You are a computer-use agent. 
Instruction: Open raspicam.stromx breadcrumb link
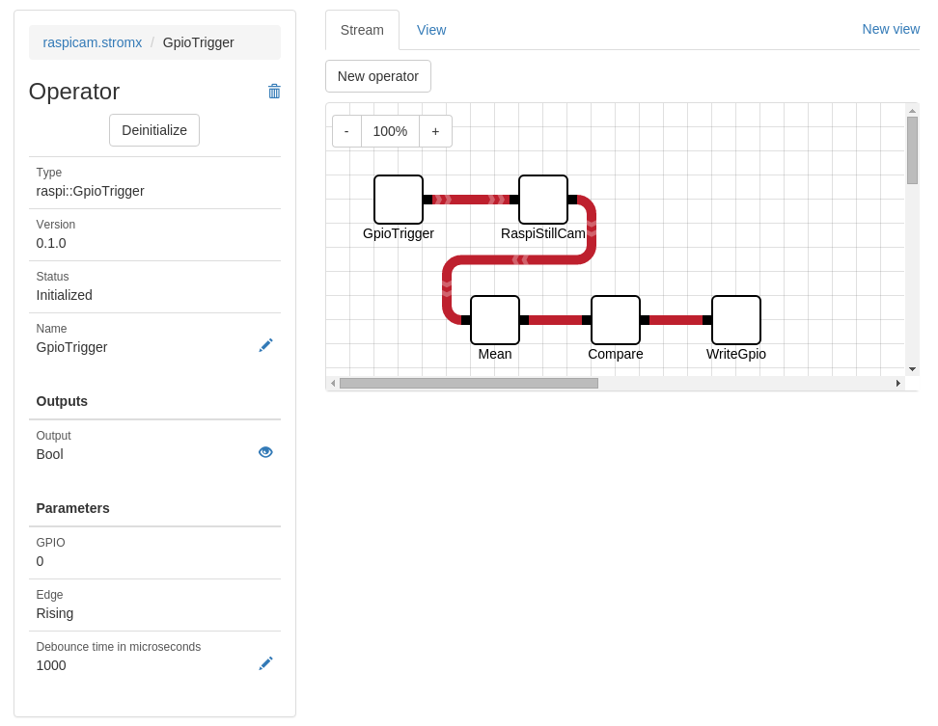pyautogui.click(x=92, y=42)
